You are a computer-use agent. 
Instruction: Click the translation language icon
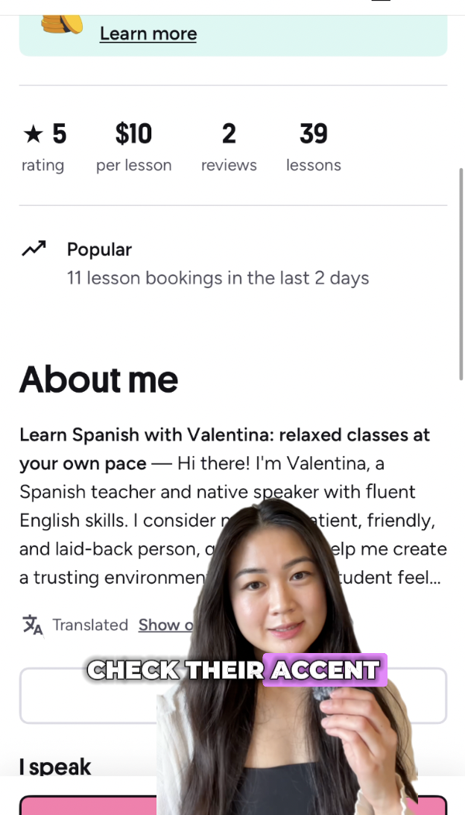tap(33, 625)
